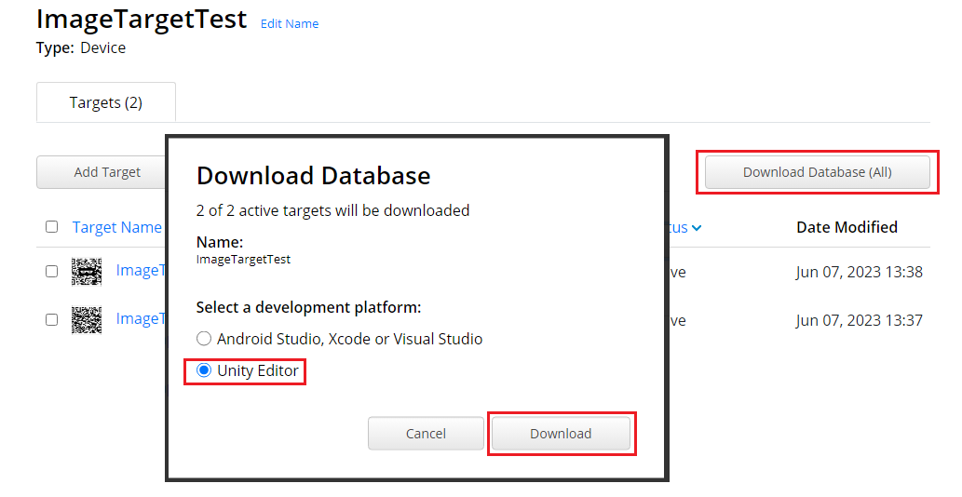Click the Edit Name link
This screenshot has height=497, width=962.
290,24
